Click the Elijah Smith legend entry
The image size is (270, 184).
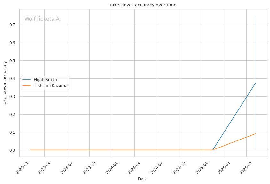[x=45, y=79]
